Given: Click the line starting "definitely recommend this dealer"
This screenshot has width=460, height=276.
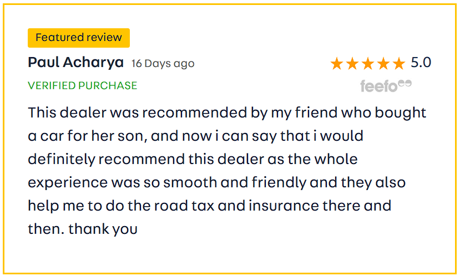Looking at the screenshot, I should coord(193,159).
